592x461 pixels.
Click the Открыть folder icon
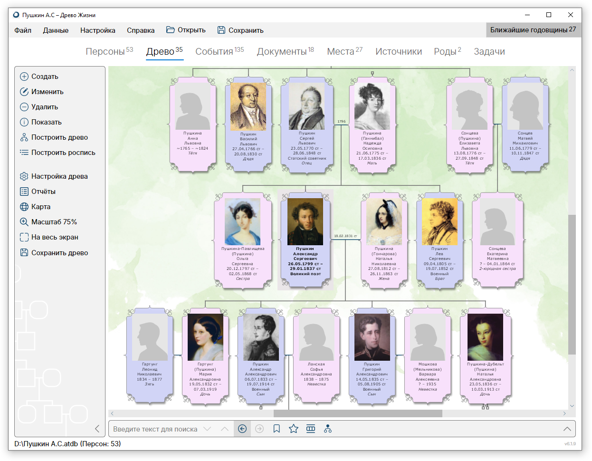coord(171,30)
